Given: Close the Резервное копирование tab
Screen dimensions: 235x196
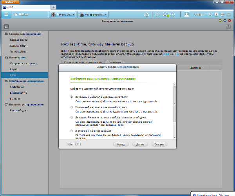Looking at the screenshot, I should point(106,15).
